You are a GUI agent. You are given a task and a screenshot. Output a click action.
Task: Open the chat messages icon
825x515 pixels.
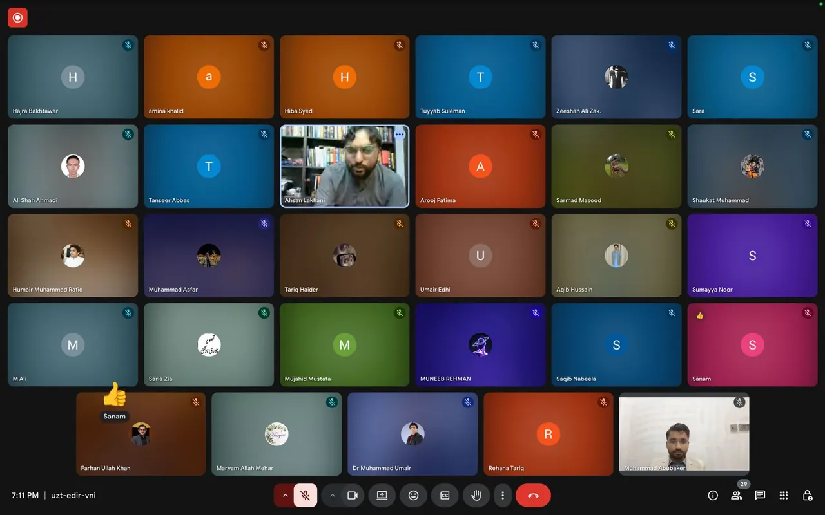pyautogui.click(x=760, y=495)
